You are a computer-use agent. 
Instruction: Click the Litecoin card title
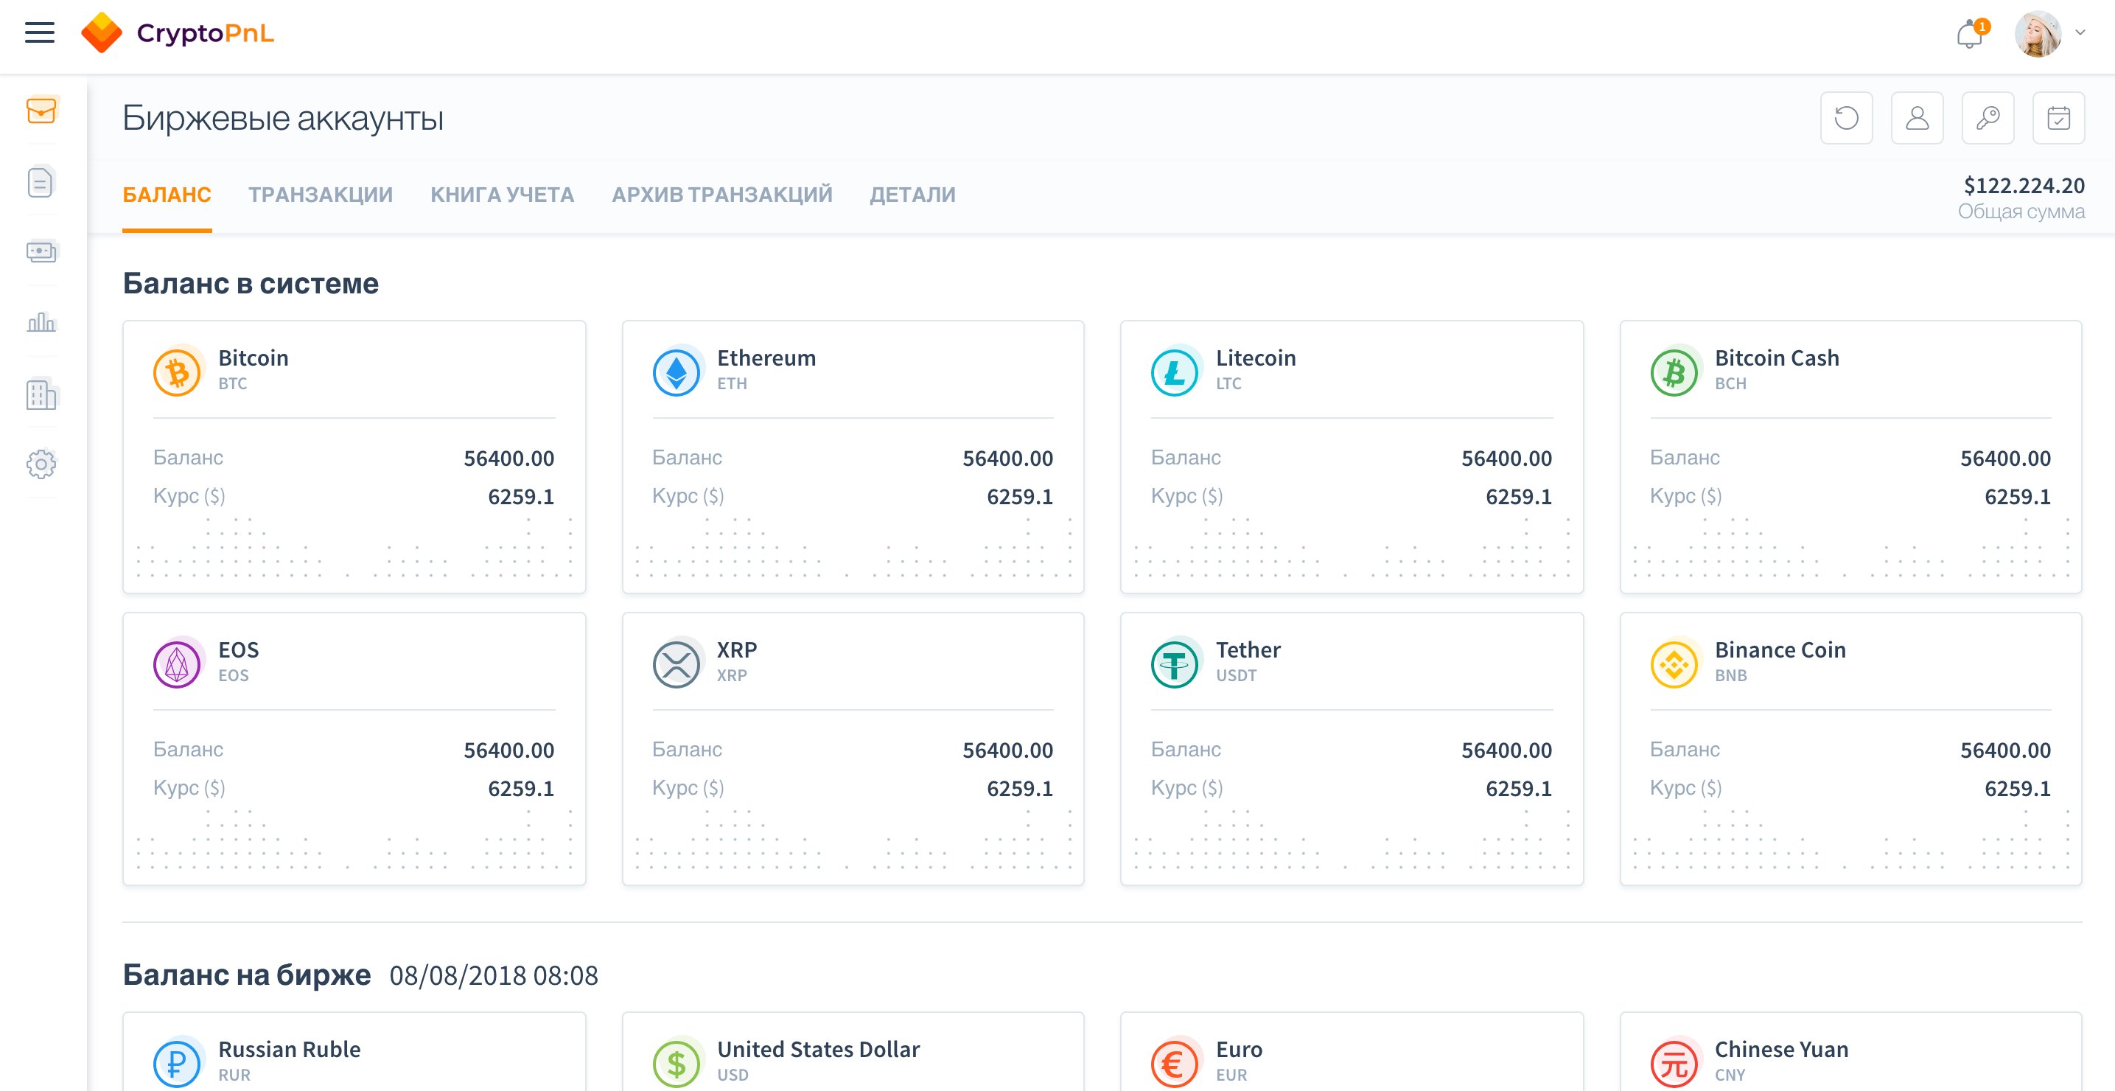coord(1256,358)
